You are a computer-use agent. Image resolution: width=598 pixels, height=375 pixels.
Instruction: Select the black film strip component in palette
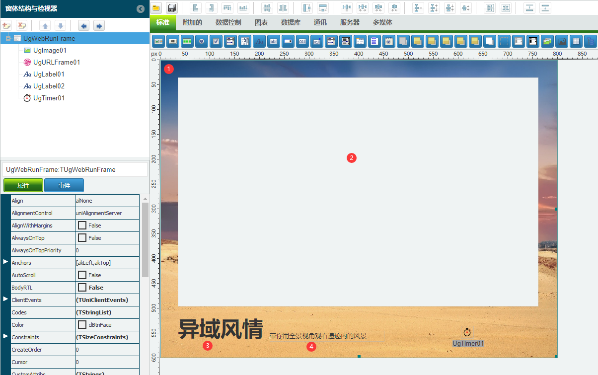pyautogui.click(x=533, y=41)
